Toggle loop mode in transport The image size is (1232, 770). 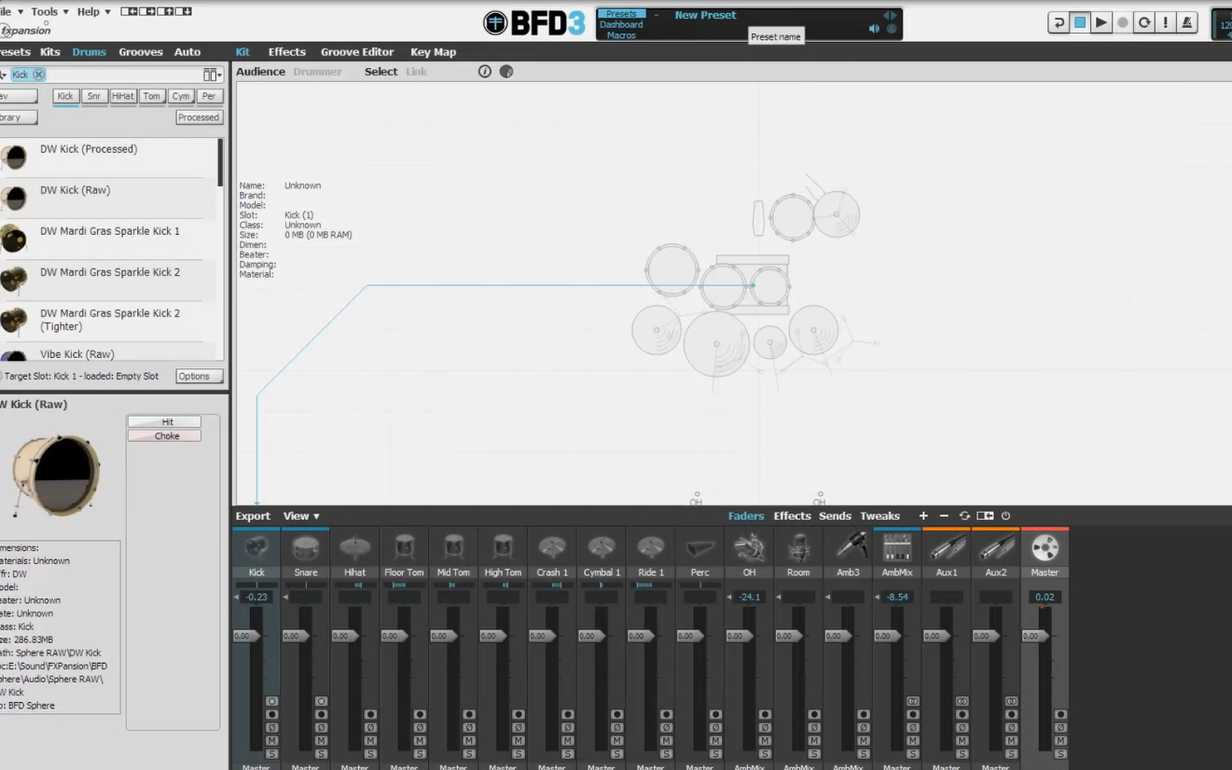click(1144, 23)
